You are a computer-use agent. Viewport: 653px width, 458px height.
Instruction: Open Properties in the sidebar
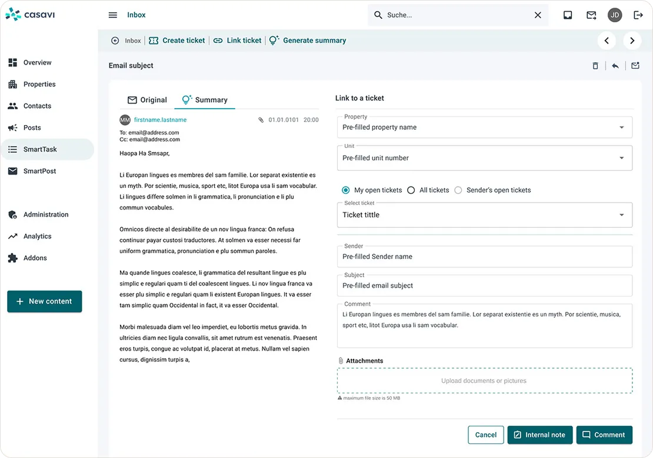[x=48, y=84]
